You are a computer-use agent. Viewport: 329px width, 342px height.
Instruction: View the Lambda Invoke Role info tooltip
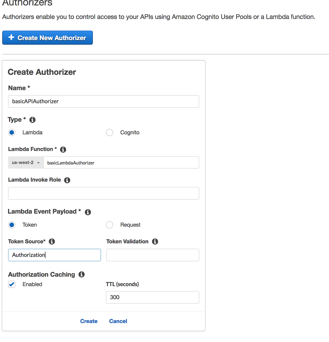(67, 180)
